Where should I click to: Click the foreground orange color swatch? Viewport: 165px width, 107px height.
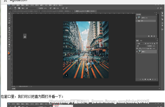tap(9, 53)
